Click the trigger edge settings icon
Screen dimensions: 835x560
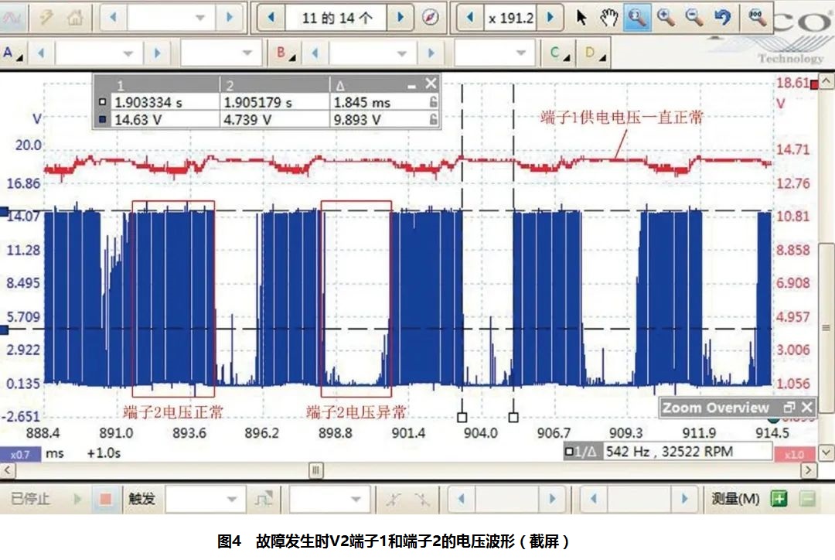pos(263,499)
